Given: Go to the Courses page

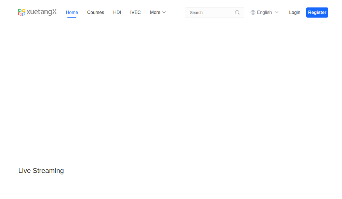Looking at the screenshot, I should (x=95, y=12).
